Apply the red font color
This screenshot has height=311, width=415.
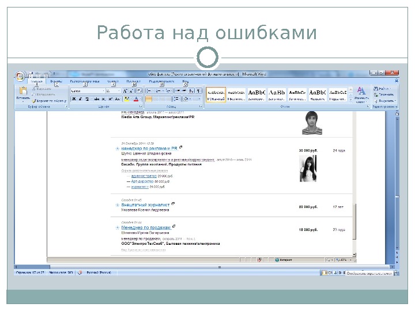click(x=136, y=99)
